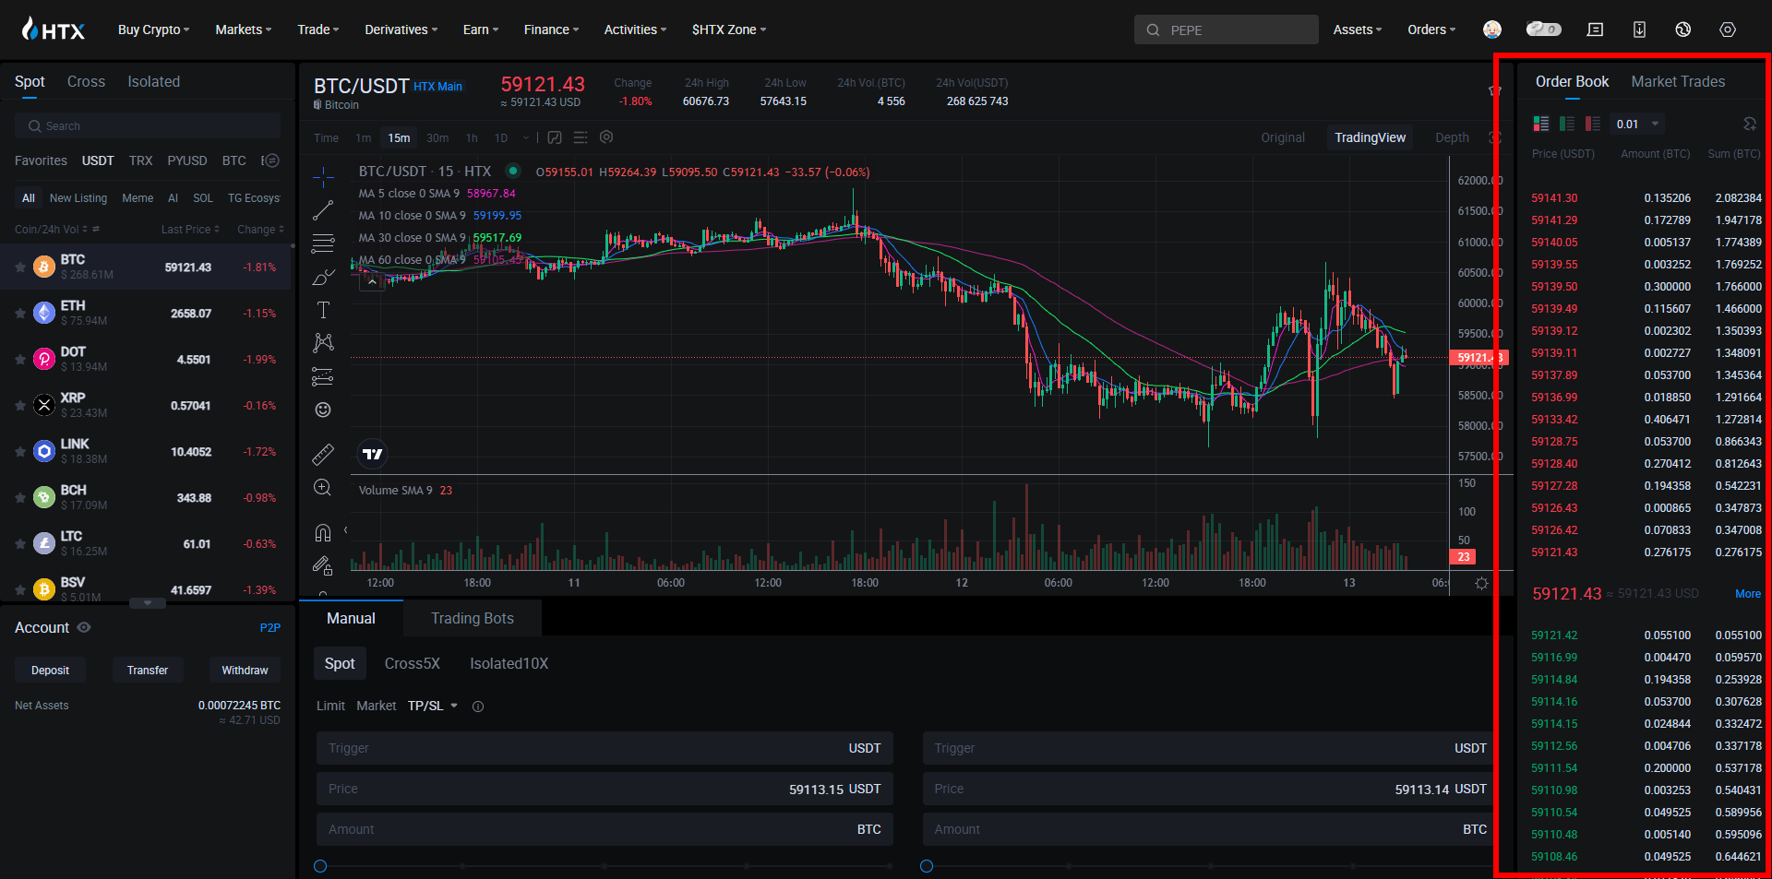Click the Deposit button
Viewport: 1772px width, 879px height.
50,671
